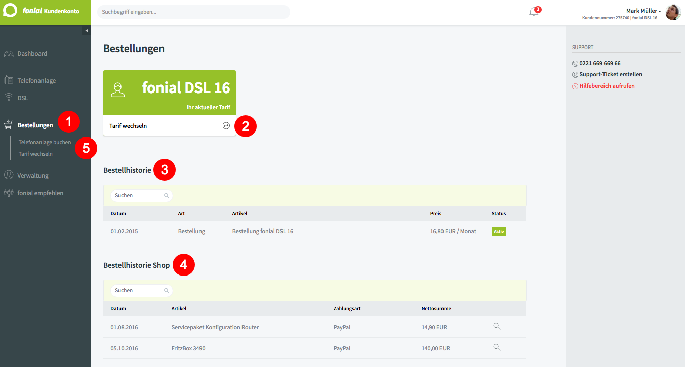Image resolution: width=685 pixels, height=367 pixels.
Task: Click the 140,00 EUR amount
Action: pos(436,348)
